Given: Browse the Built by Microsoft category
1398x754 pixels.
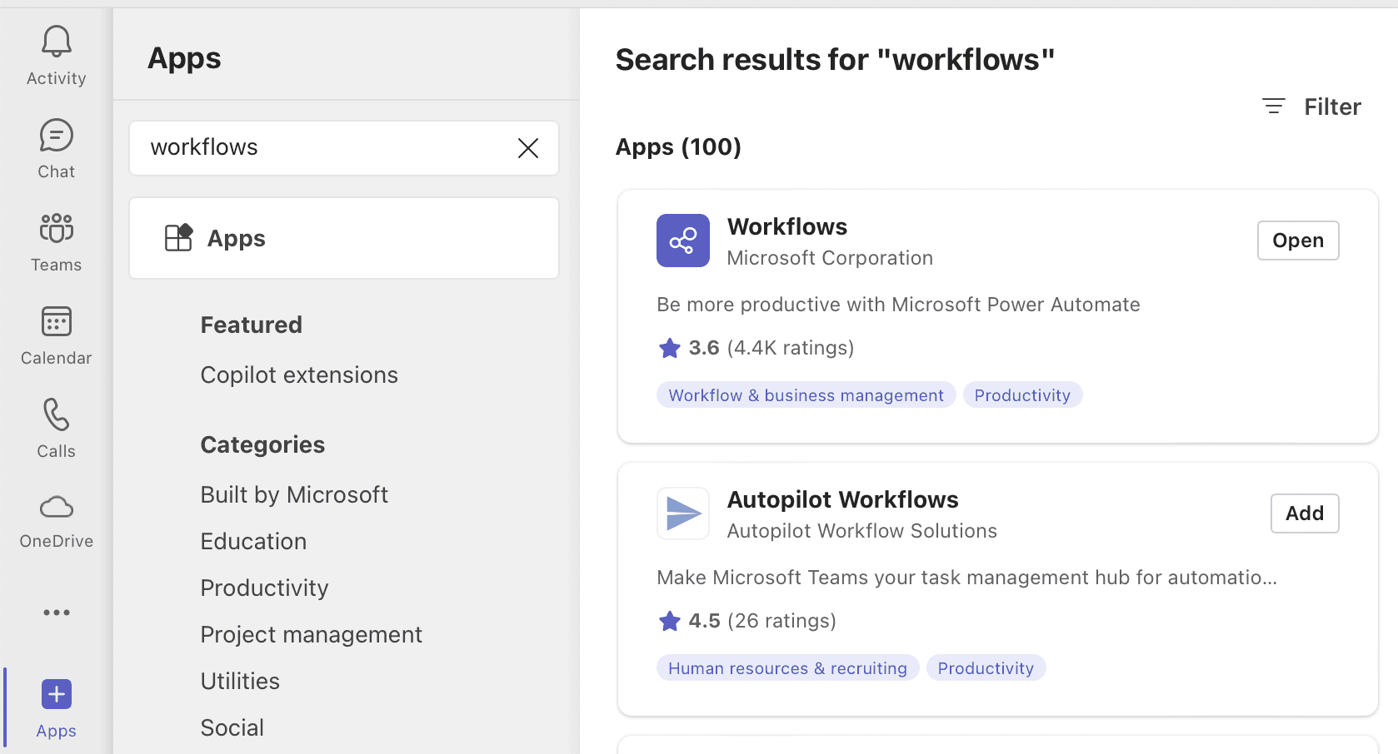Looking at the screenshot, I should [x=293, y=494].
